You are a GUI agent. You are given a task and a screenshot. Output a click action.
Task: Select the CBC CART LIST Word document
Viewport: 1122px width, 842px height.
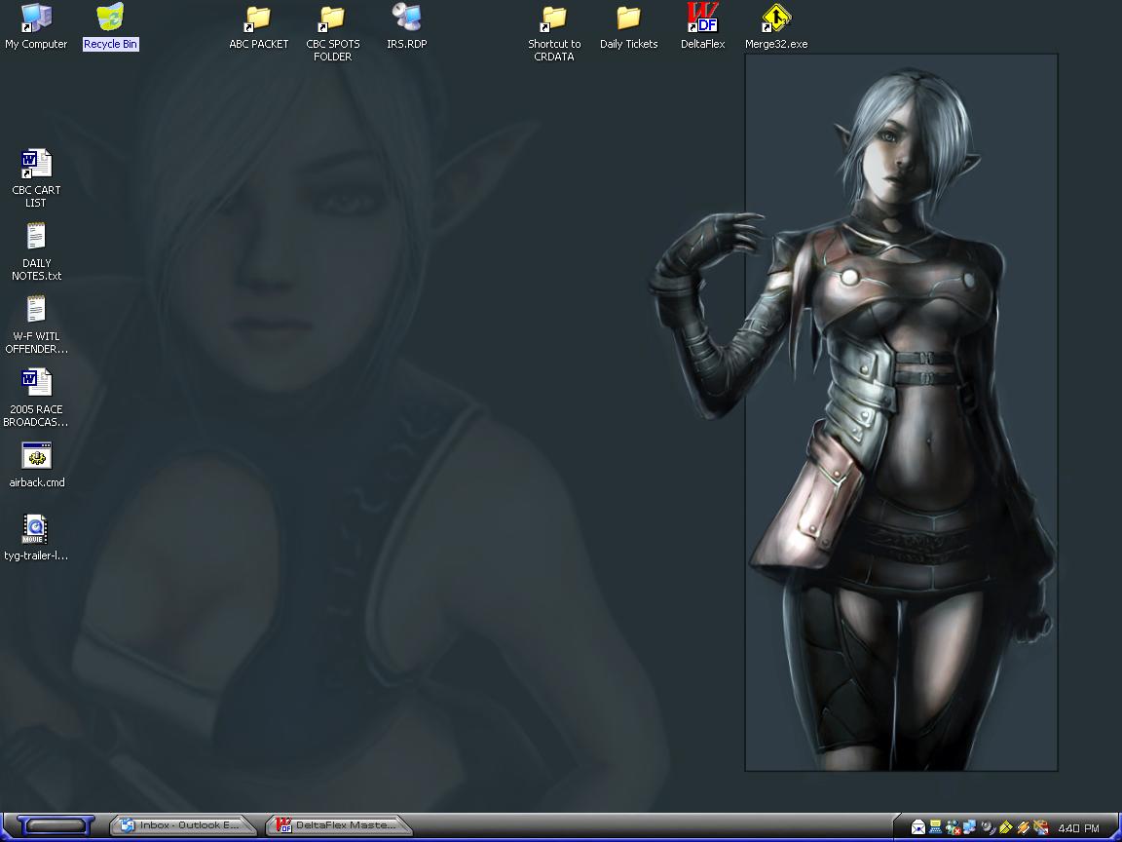pyautogui.click(x=36, y=165)
